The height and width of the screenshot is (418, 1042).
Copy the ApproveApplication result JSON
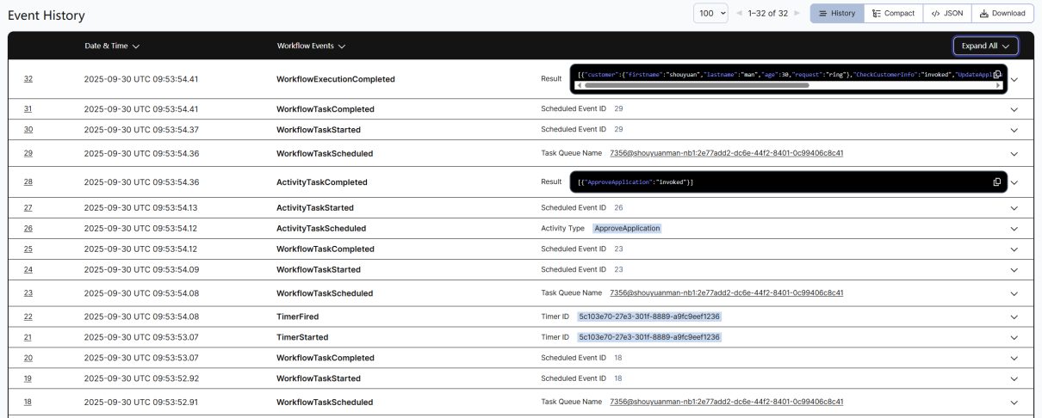point(997,182)
